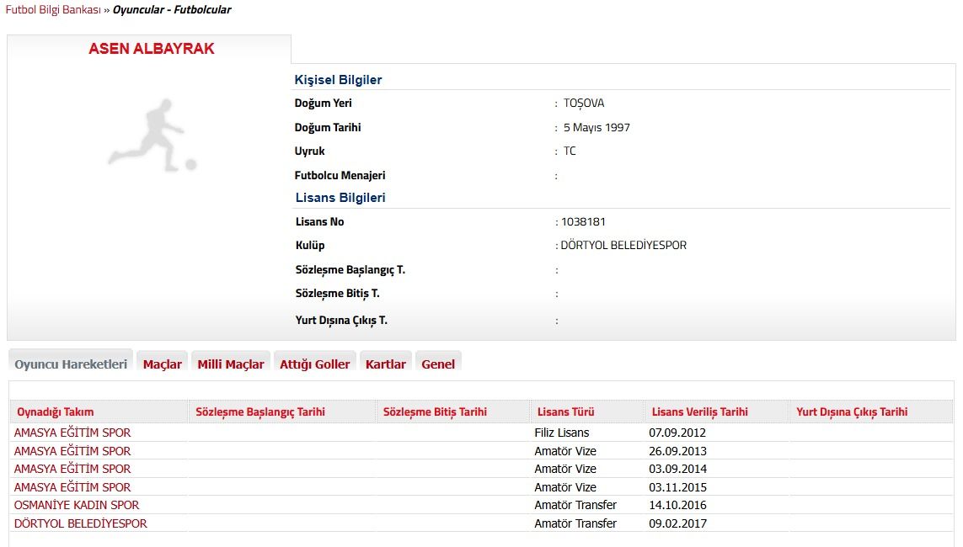Click AMASYA EĞİTİM SPOR dated 26.09.2013

(72, 451)
